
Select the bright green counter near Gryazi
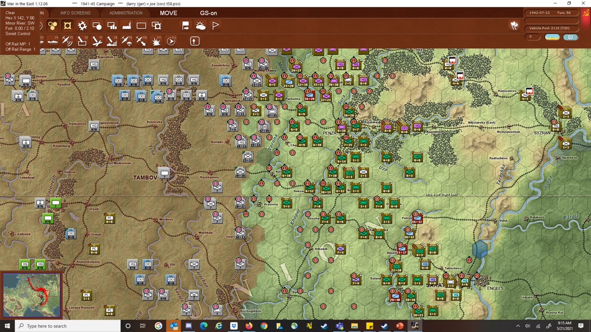(x=55, y=203)
